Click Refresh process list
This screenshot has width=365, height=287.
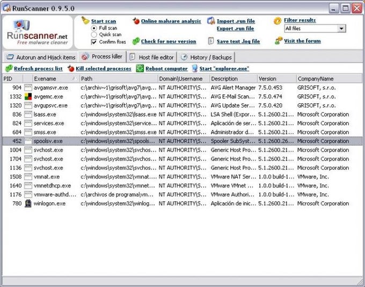pyautogui.click(x=38, y=69)
